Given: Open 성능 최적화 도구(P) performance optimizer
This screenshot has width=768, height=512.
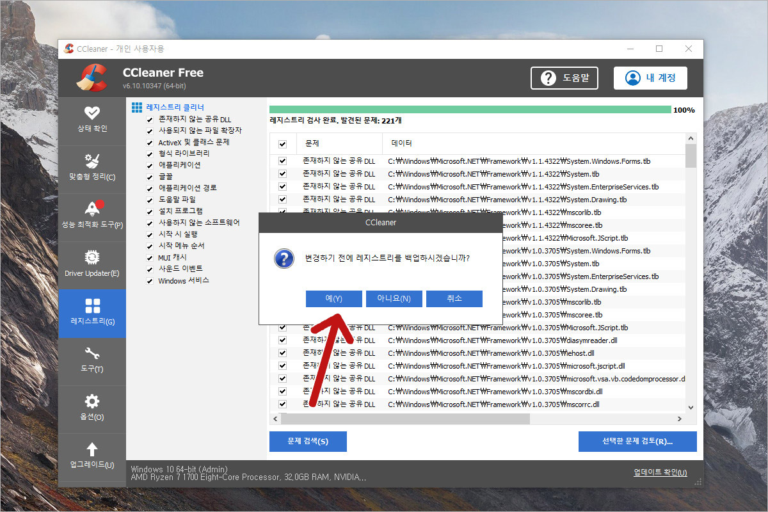Looking at the screenshot, I should (92, 216).
